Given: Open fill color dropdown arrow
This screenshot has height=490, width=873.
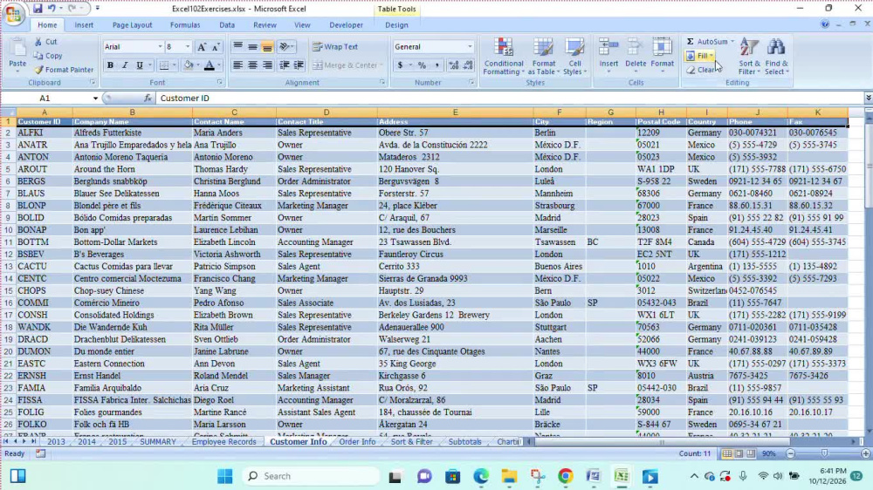Looking at the screenshot, I should point(197,65).
